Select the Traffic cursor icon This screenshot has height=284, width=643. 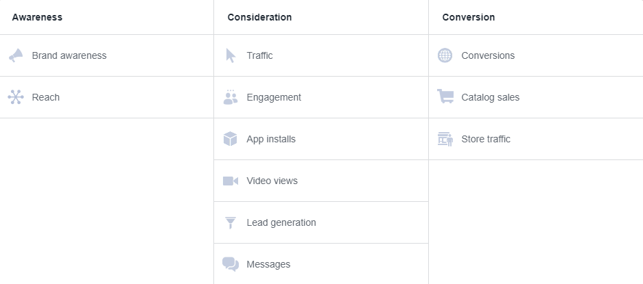click(x=231, y=55)
